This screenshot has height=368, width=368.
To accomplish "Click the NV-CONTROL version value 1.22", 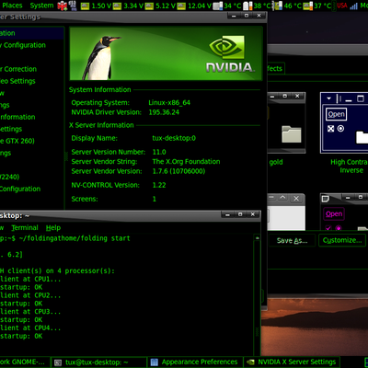I will [159, 185].
